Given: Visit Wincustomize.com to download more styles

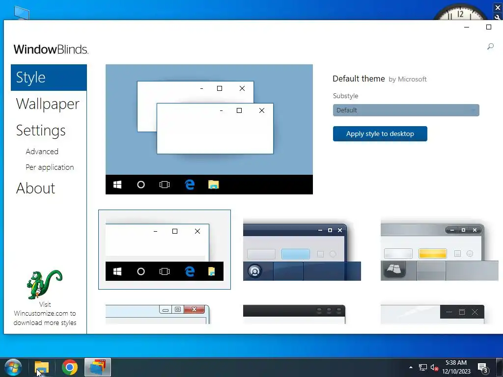Looking at the screenshot, I should [45, 314].
